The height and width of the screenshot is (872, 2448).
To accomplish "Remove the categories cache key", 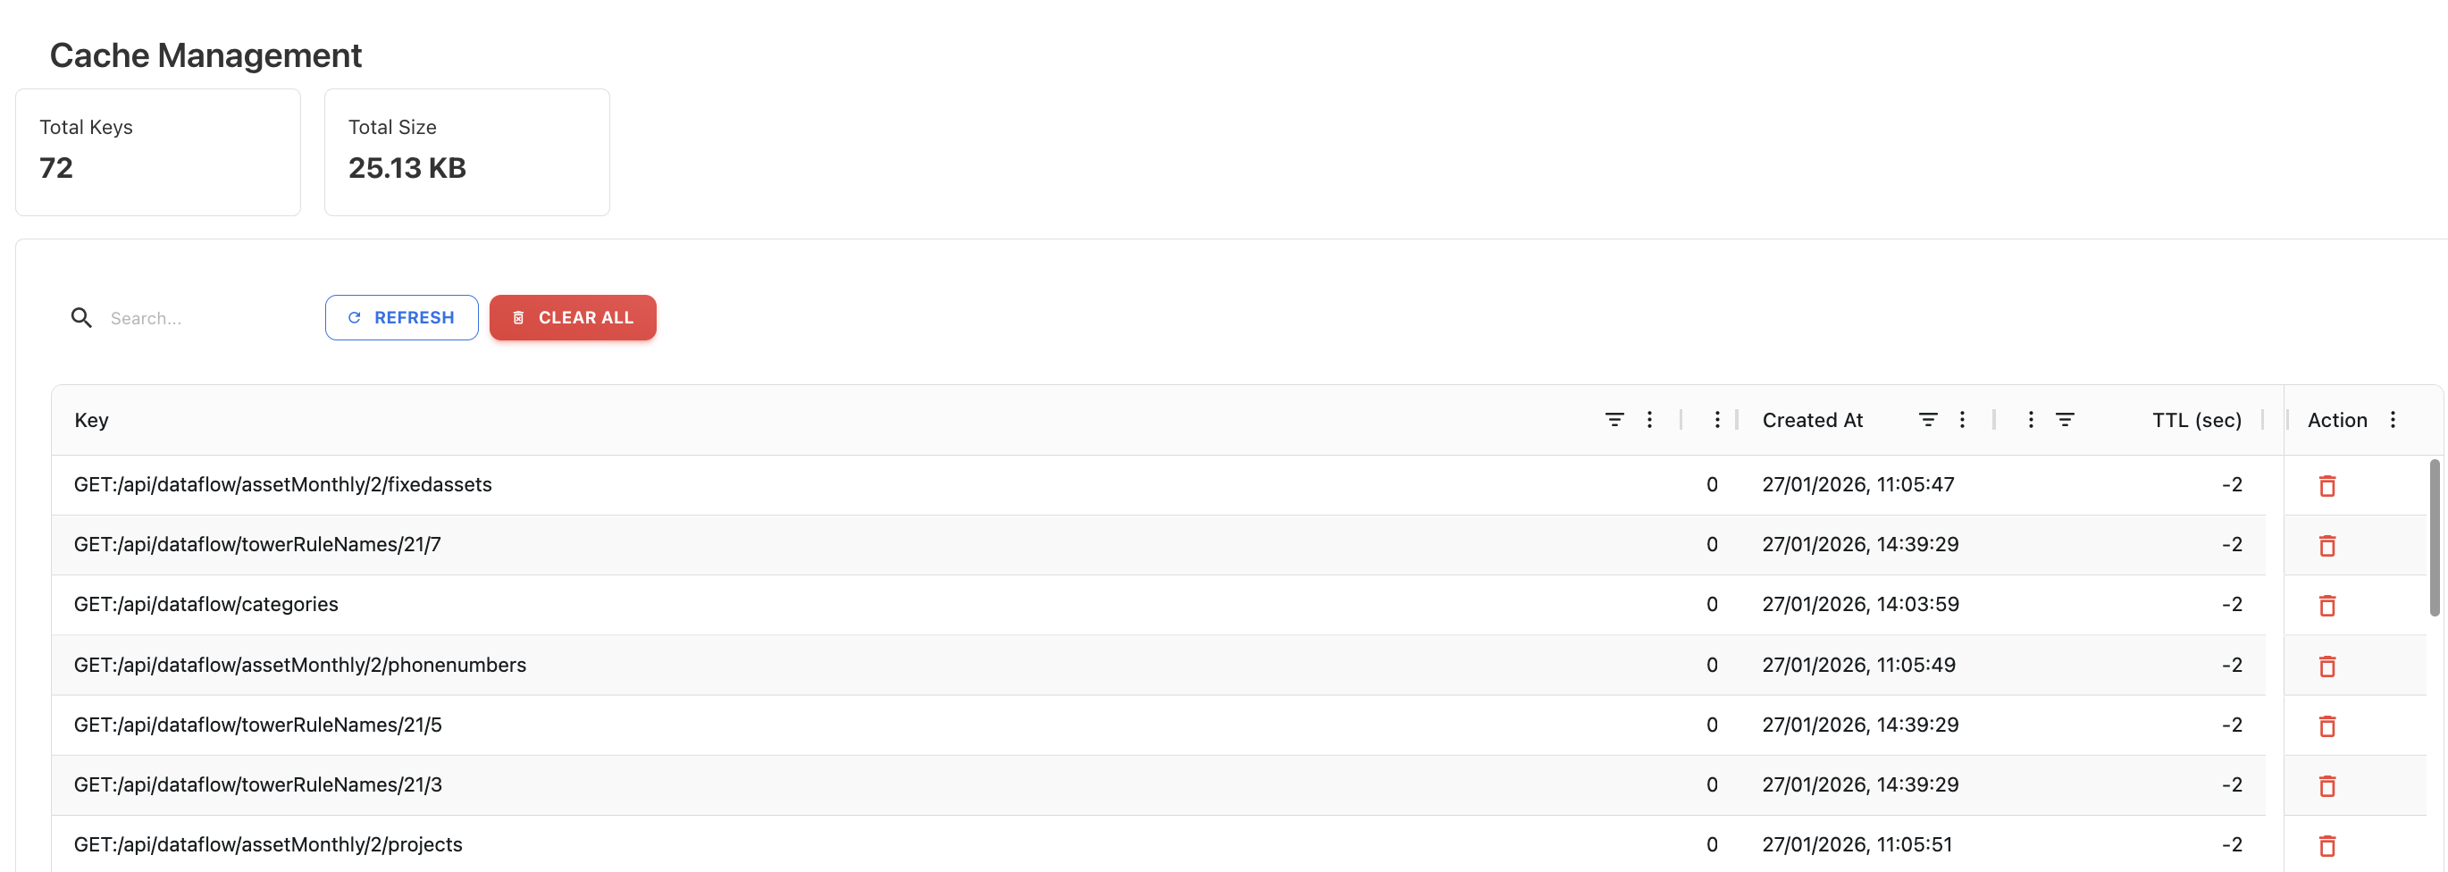I will pyautogui.click(x=2326, y=605).
